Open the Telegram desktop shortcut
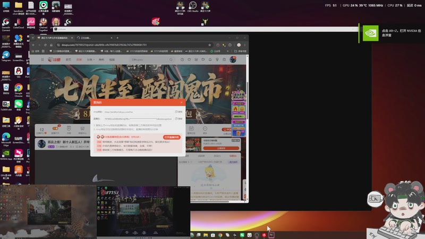The width and height of the screenshot is (425, 239). point(6,56)
